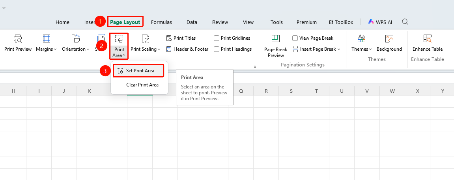Screen dimensions: 454x180
Task: Expand the Orientation options
Action: point(76,43)
